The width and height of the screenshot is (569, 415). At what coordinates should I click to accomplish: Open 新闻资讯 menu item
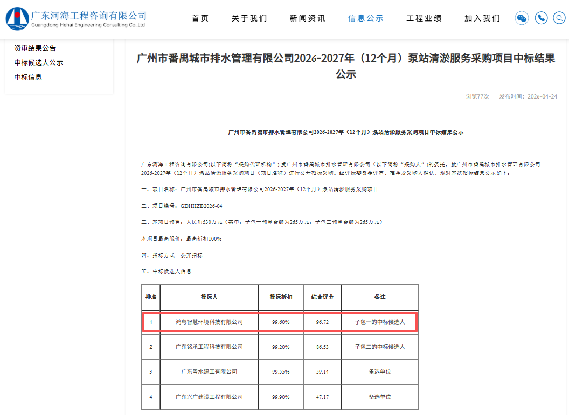click(307, 18)
